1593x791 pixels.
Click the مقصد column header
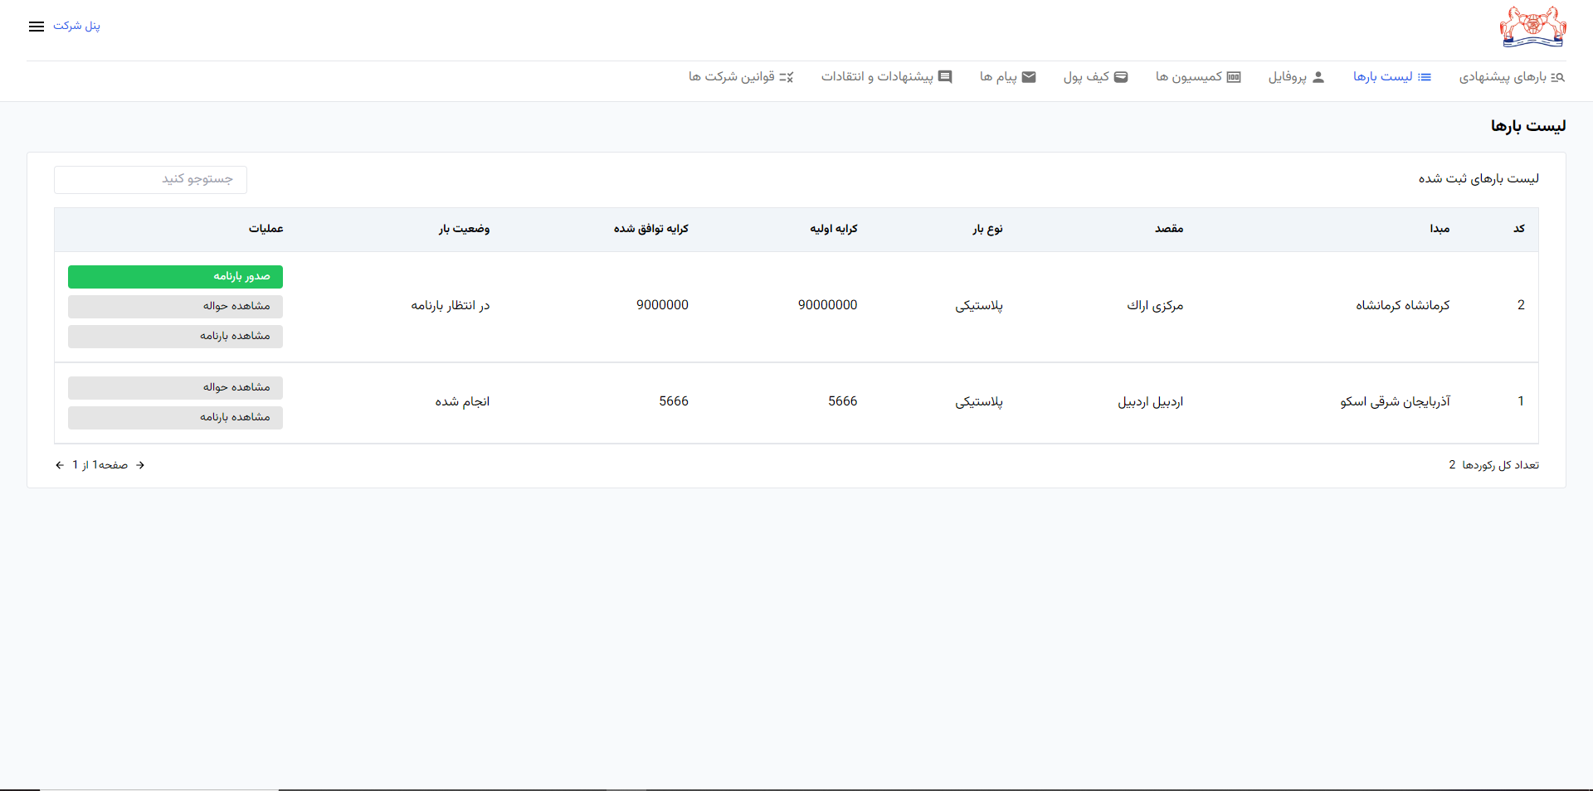1169,229
